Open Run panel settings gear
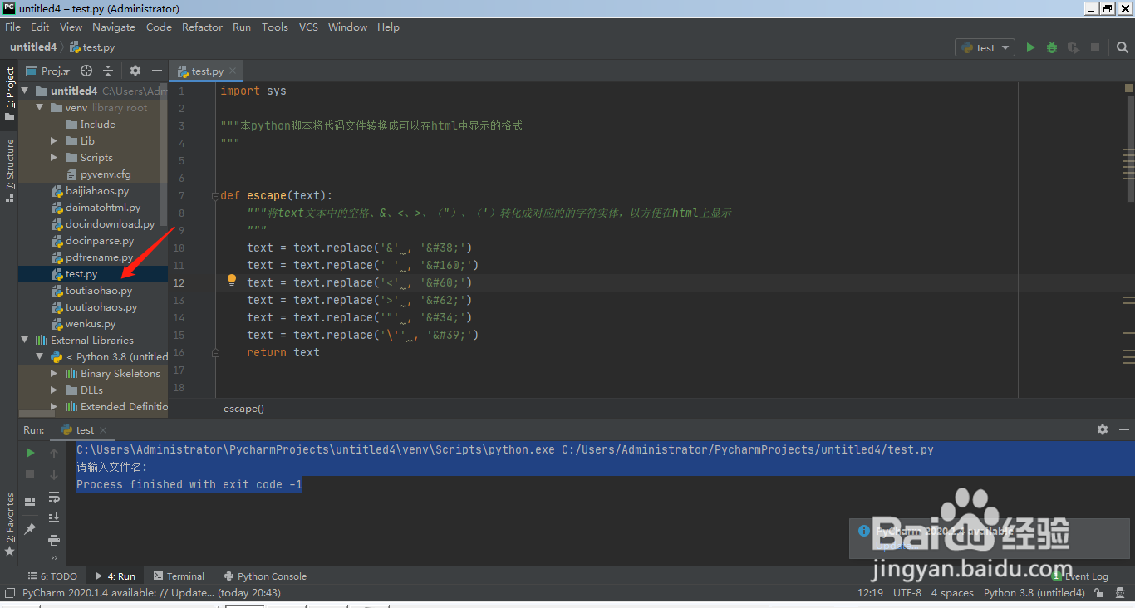The height and width of the screenshot is (608, 1135). [1103, 429]
